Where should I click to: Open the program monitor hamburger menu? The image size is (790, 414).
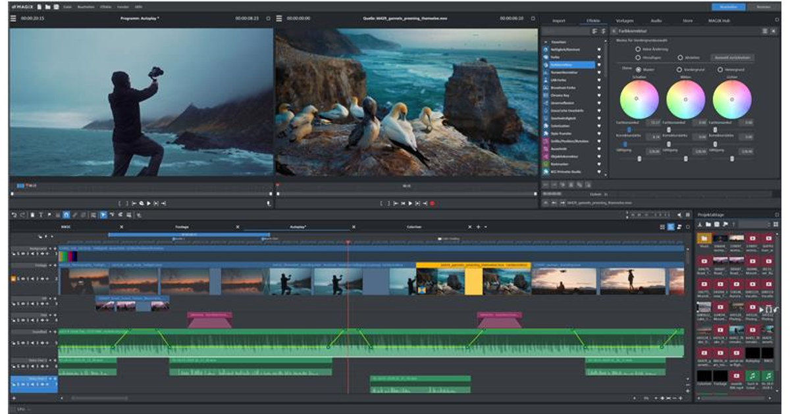[x=14, y=18]
